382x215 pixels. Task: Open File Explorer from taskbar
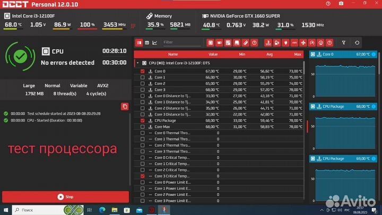pyautogui.click(x=115, y=210)
